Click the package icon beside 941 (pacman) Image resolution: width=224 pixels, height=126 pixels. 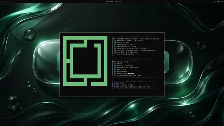click(x=115, y=71)
